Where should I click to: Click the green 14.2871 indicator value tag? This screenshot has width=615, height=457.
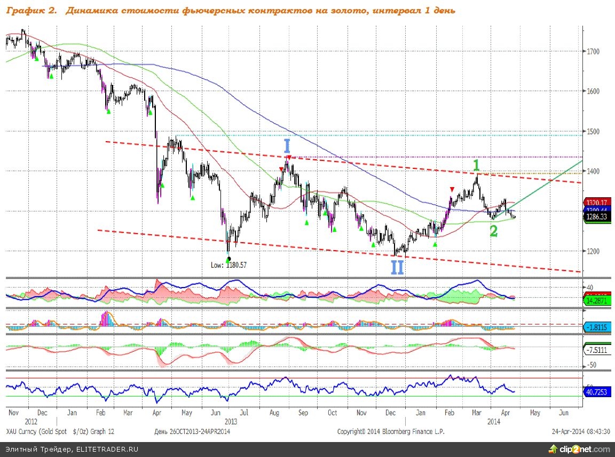coord(597,301)
